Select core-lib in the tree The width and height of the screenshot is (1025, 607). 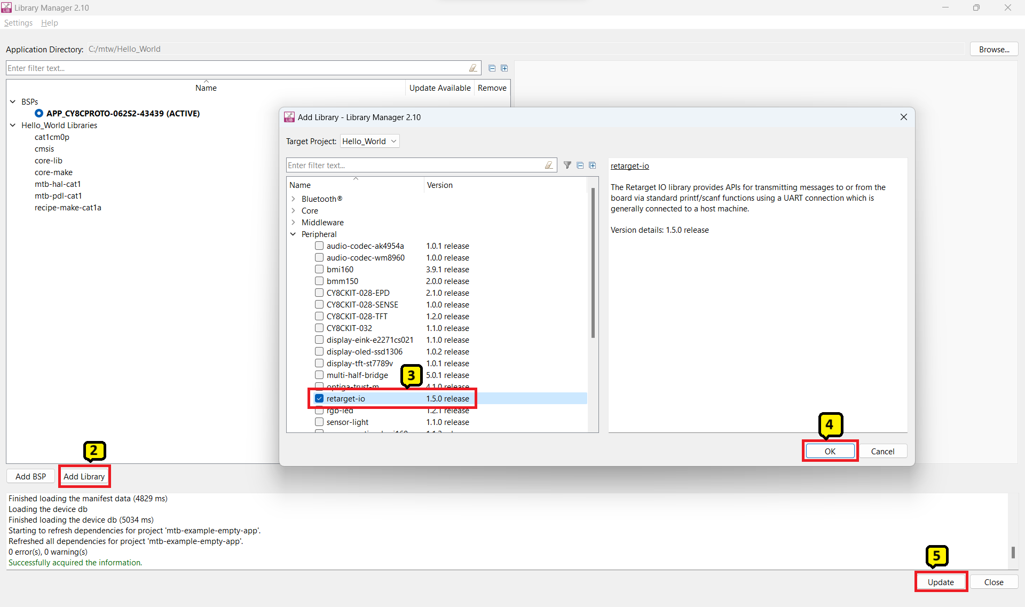point(49,161)
